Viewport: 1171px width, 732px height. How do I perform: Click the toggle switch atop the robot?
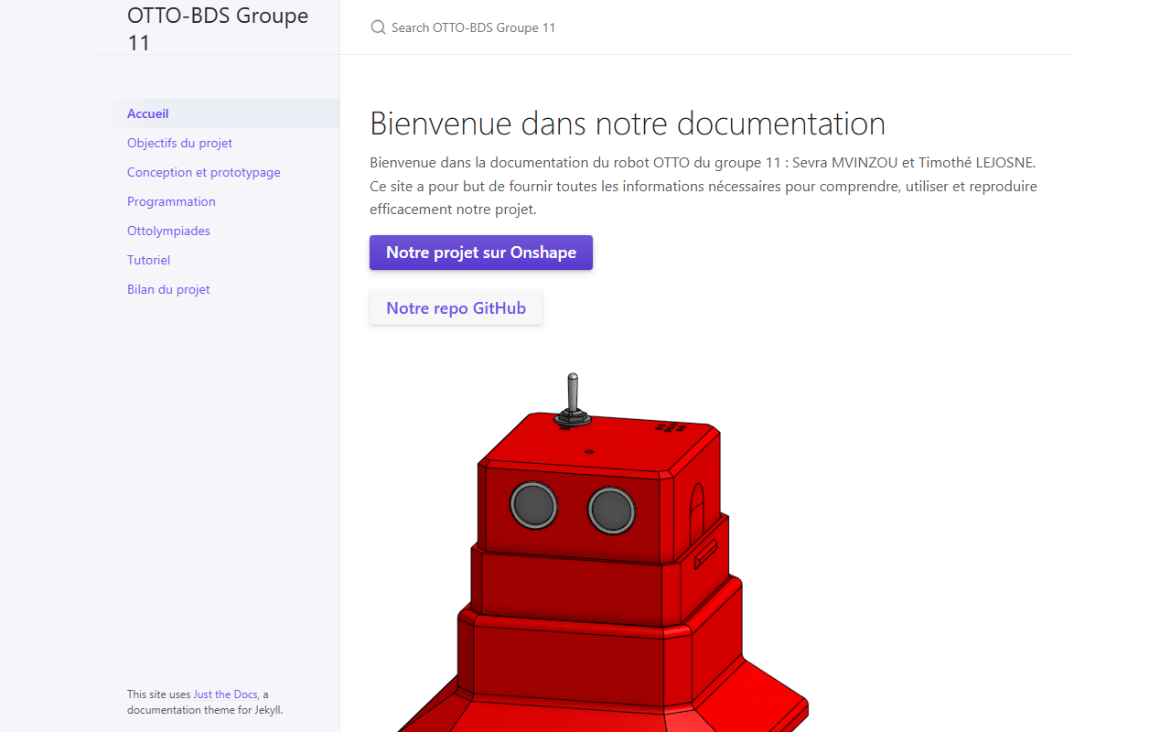click(572, 401)
